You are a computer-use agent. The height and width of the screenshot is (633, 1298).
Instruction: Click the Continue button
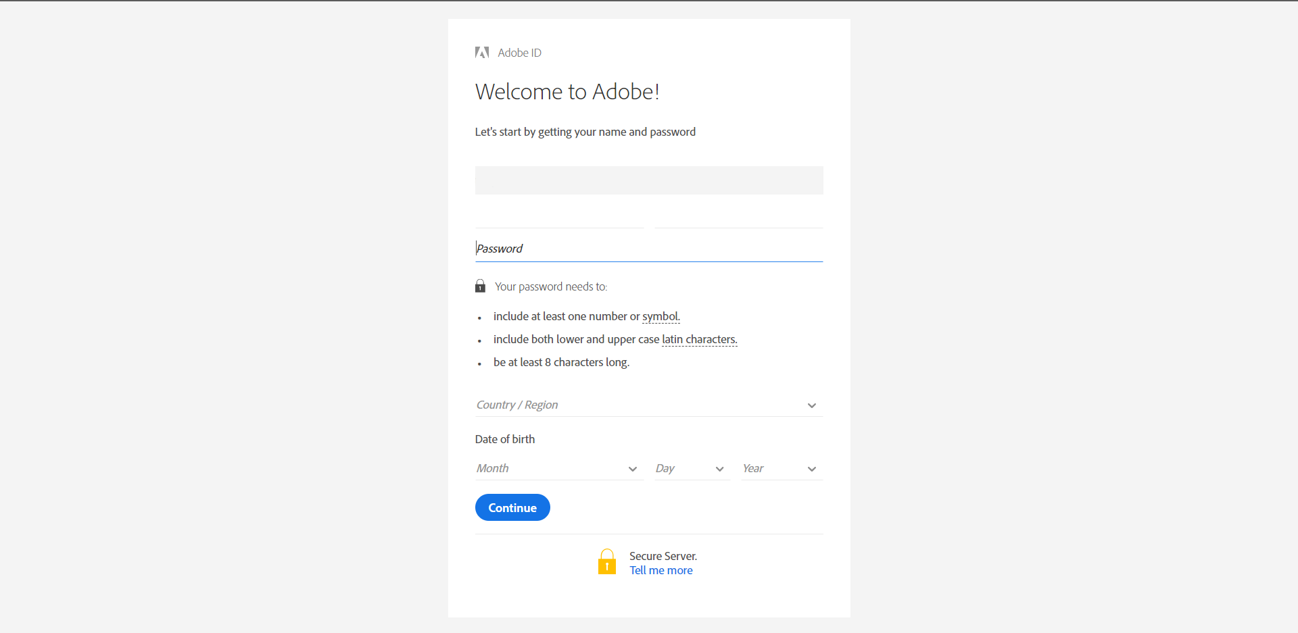coord(512,507)
